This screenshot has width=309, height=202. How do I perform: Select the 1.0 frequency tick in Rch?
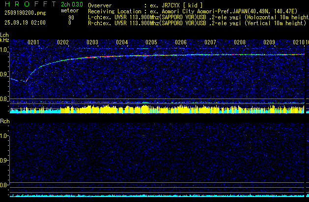point(4,135)
